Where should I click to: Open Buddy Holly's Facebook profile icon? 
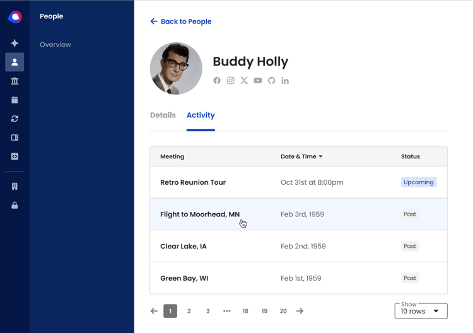[x=217, y=81]
